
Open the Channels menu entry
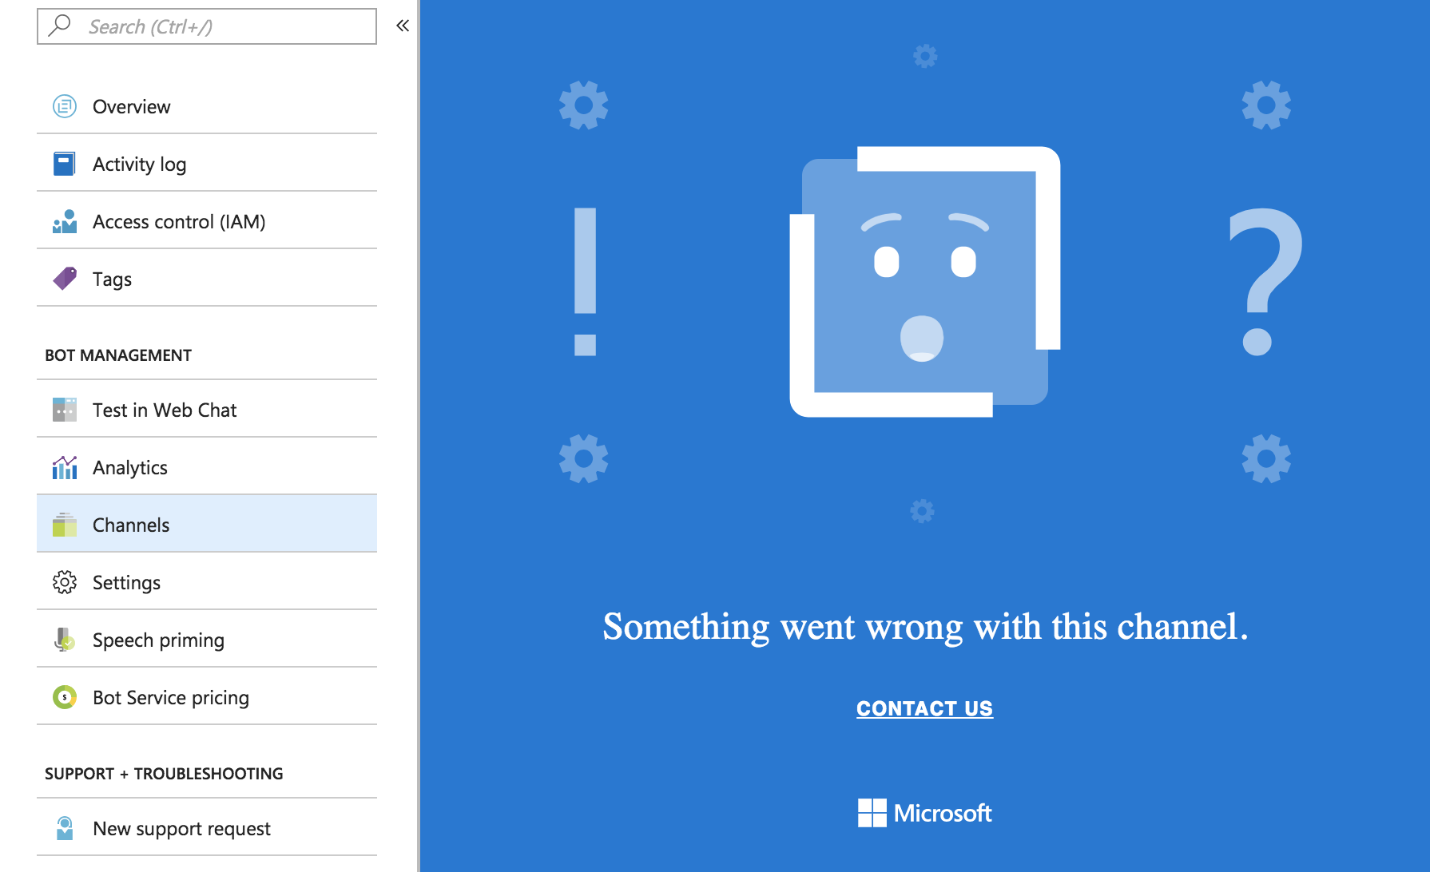(130, 525)
